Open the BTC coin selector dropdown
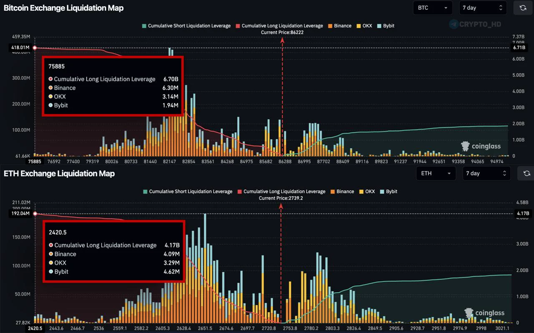 point(433,7)
